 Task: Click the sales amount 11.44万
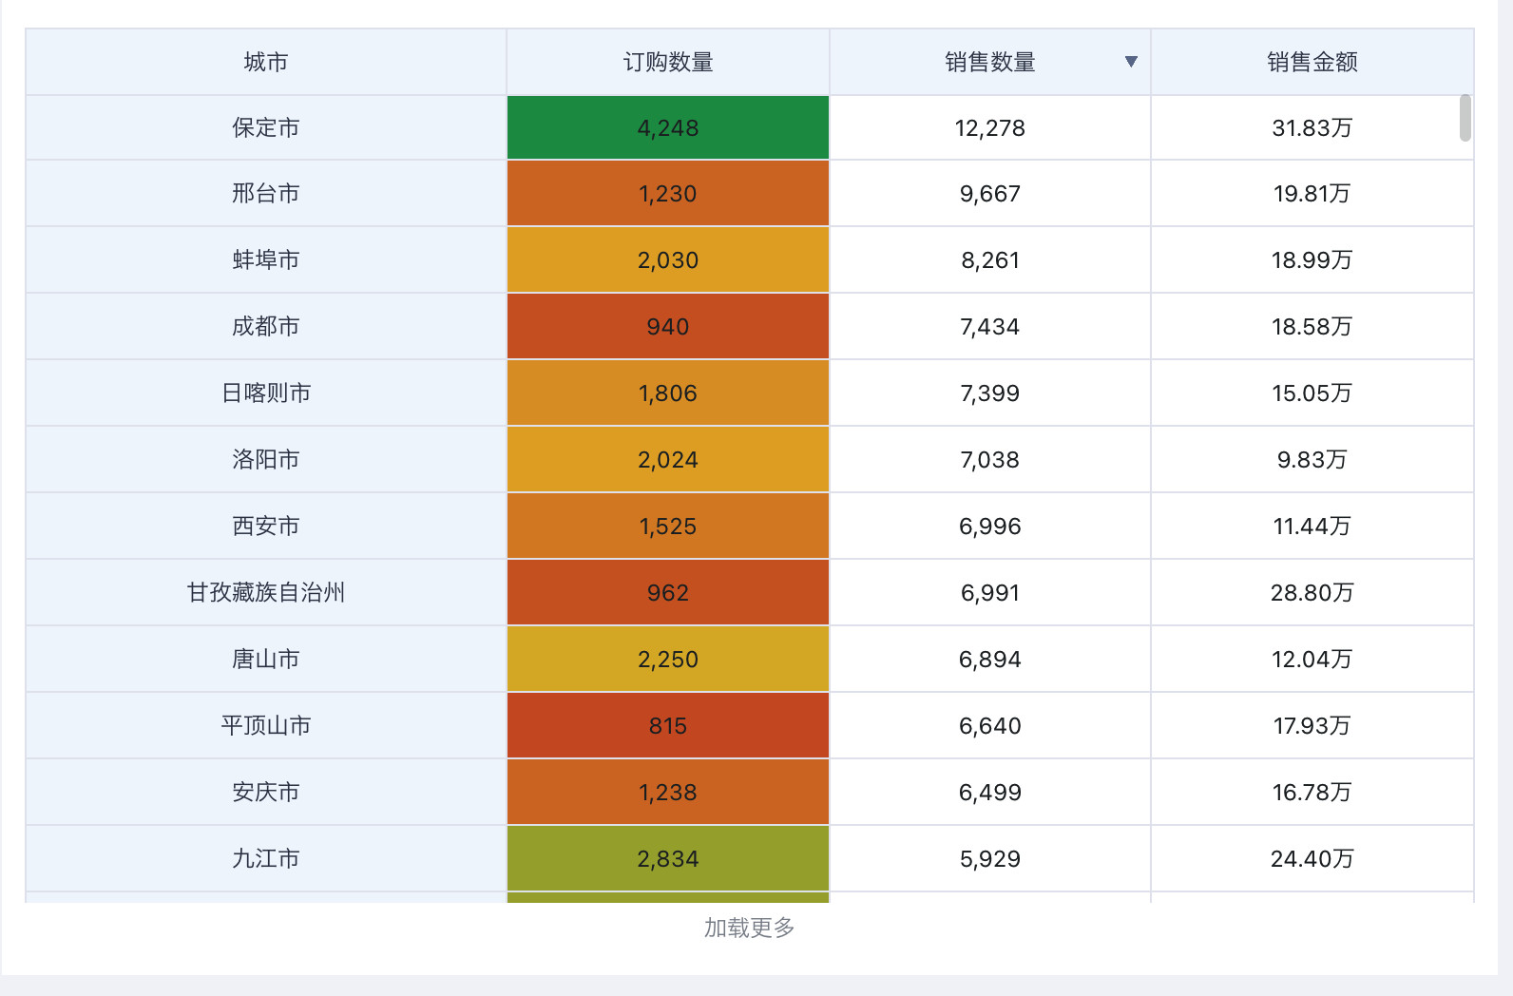(x=1312, y=527)
